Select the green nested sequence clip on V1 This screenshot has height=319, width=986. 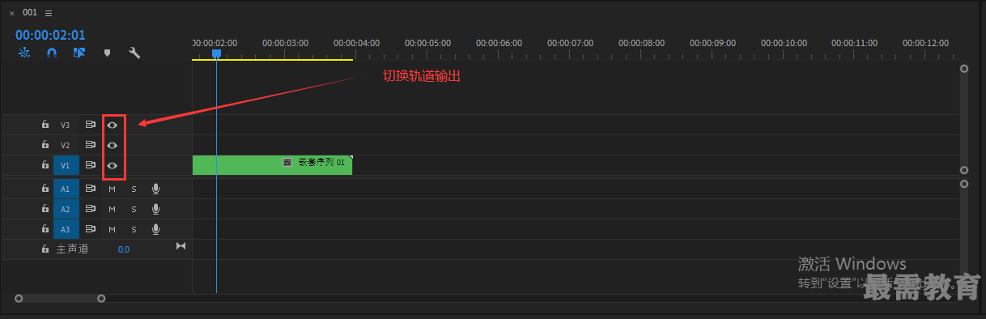point(272,165)
